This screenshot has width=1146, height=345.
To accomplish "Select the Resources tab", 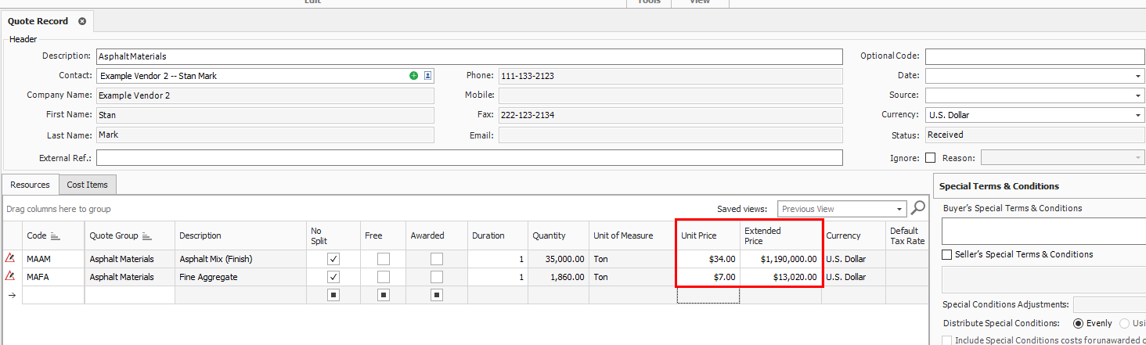I will tap(31, 185).
